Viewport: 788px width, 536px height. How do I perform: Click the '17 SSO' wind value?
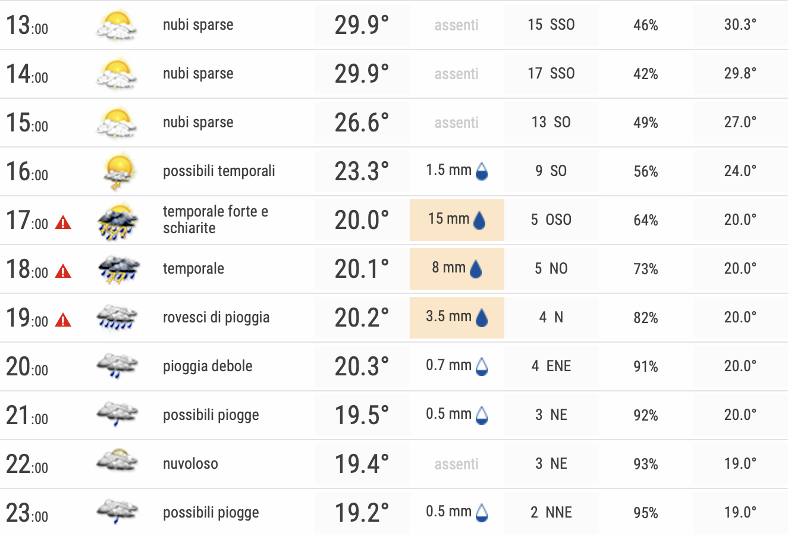click(551, 74)
